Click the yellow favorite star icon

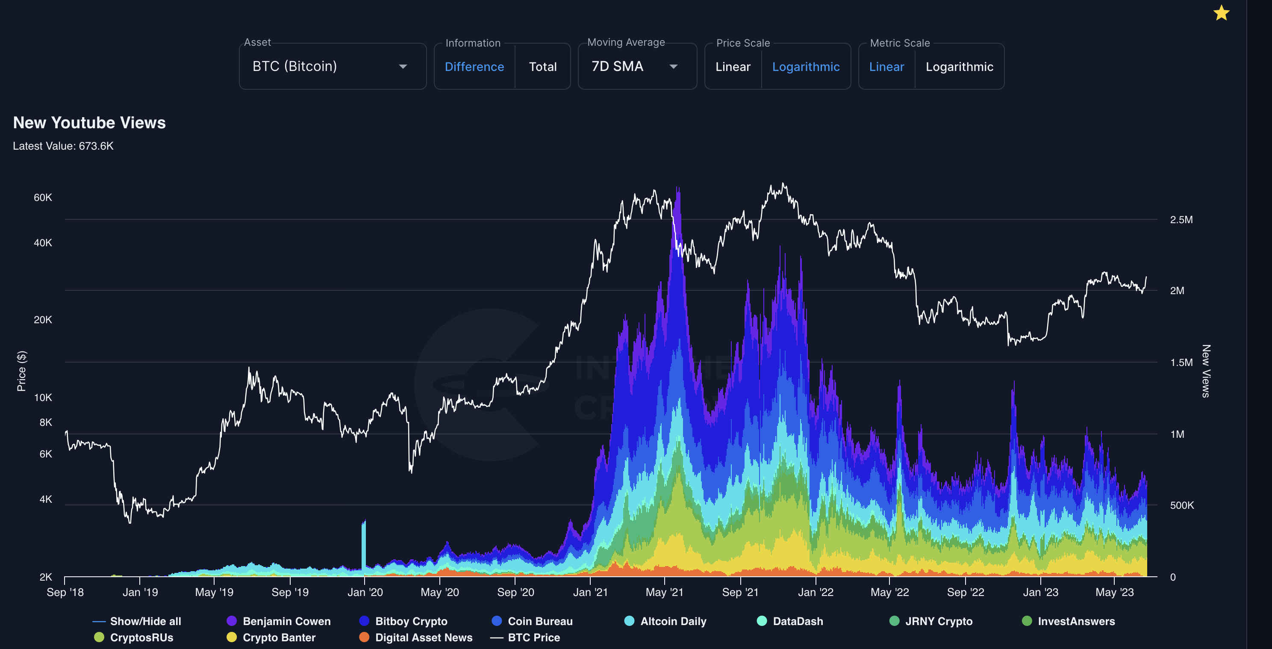[1221, 13]
